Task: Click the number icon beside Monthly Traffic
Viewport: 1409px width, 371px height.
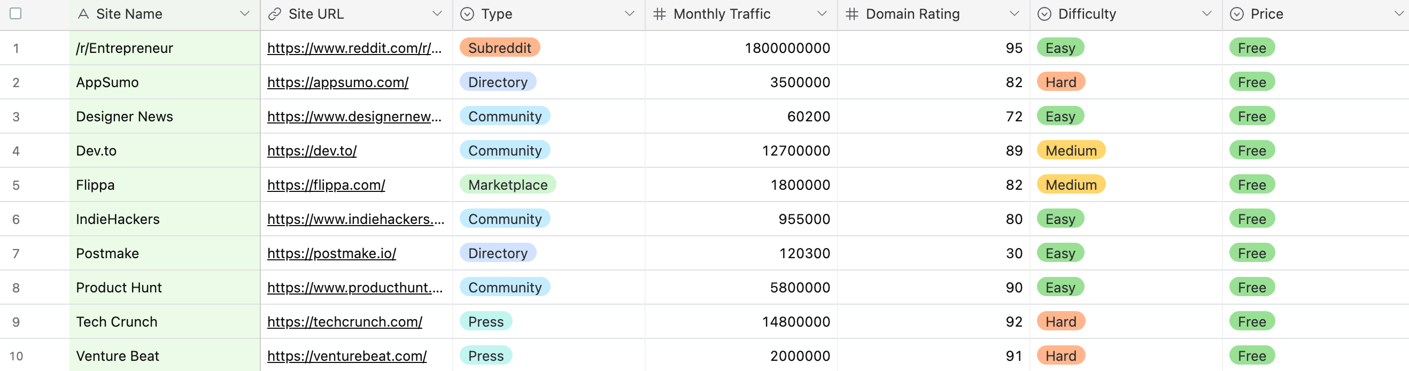Action: pos(660,14)
